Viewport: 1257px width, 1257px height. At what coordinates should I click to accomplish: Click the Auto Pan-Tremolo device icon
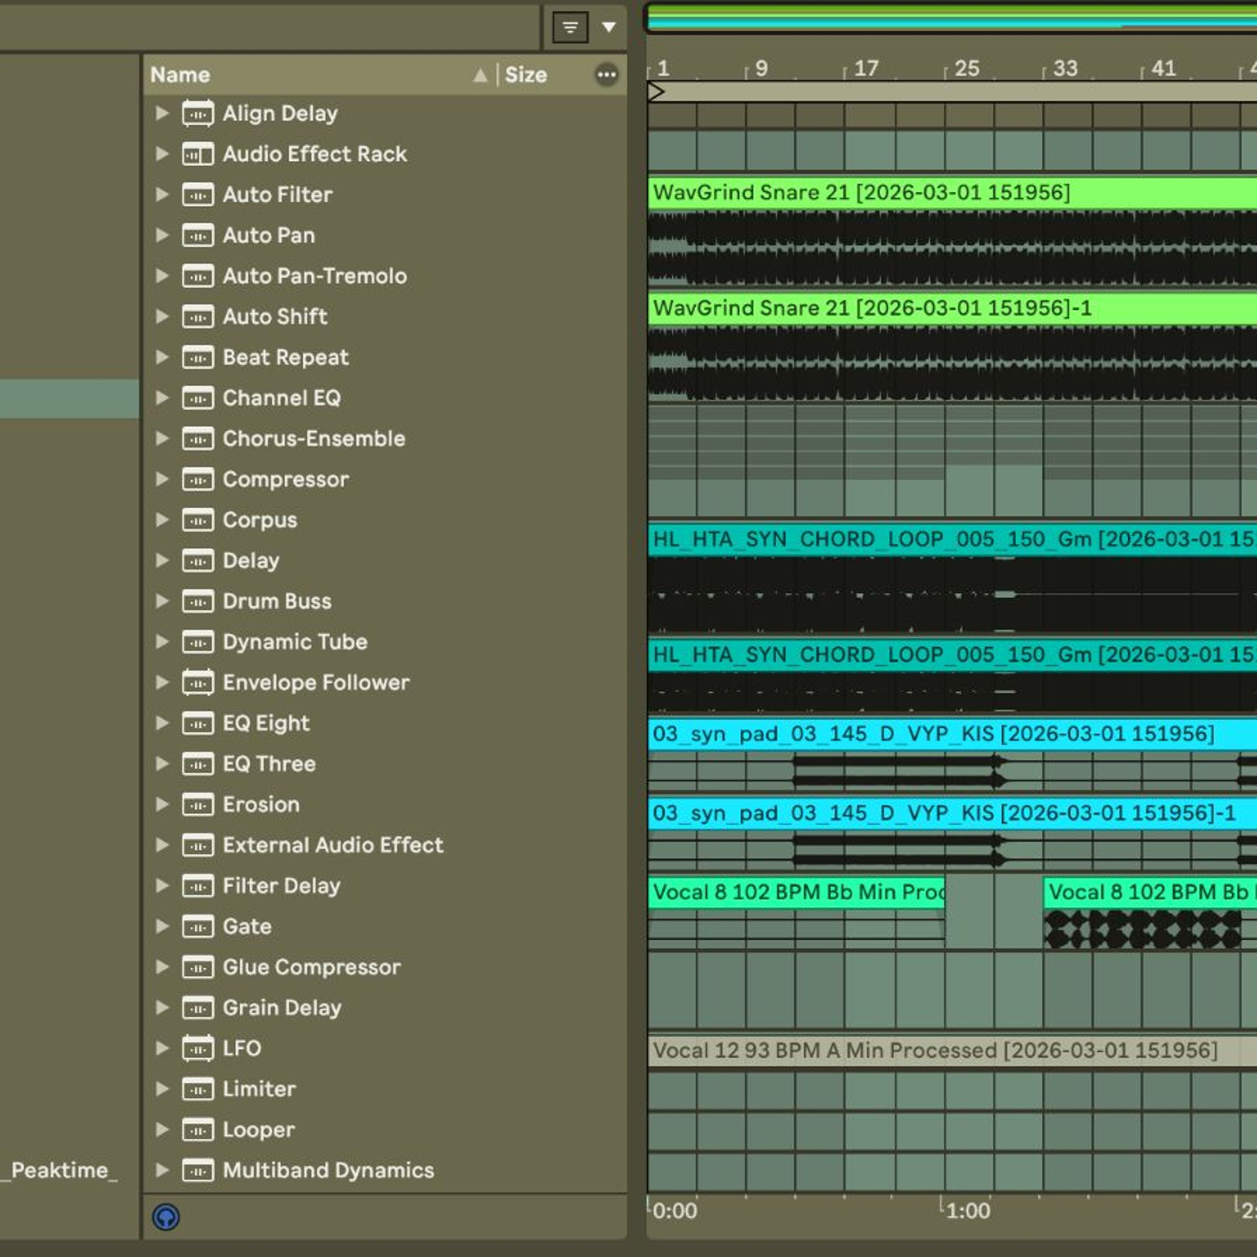tap(198, 276)
